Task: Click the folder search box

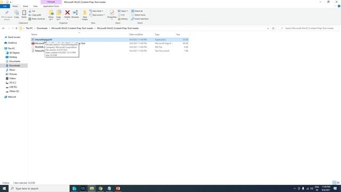Action: click(x=308, y=28)
